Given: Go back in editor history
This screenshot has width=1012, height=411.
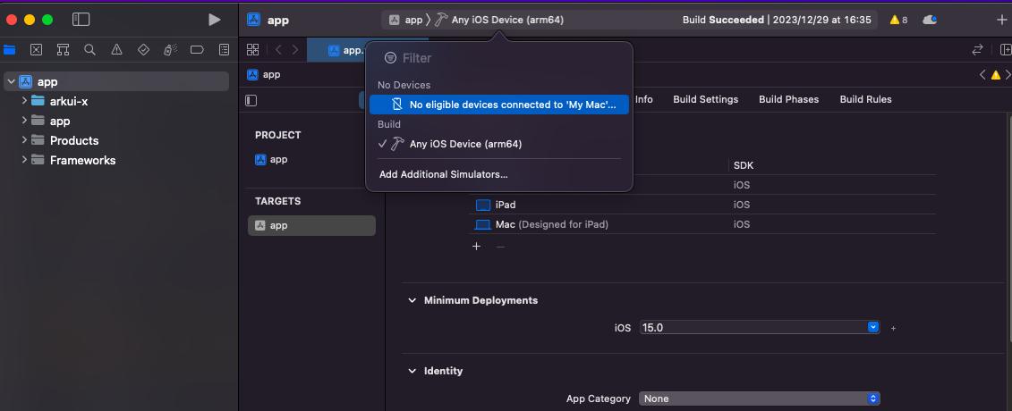Looking at the screenshot, I should click(x=278, y=50).
